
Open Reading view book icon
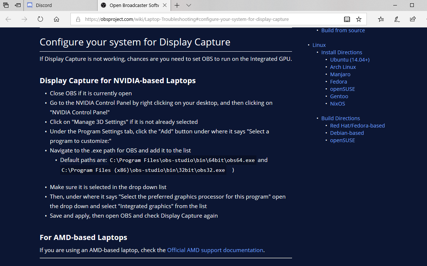click(347, 19)
